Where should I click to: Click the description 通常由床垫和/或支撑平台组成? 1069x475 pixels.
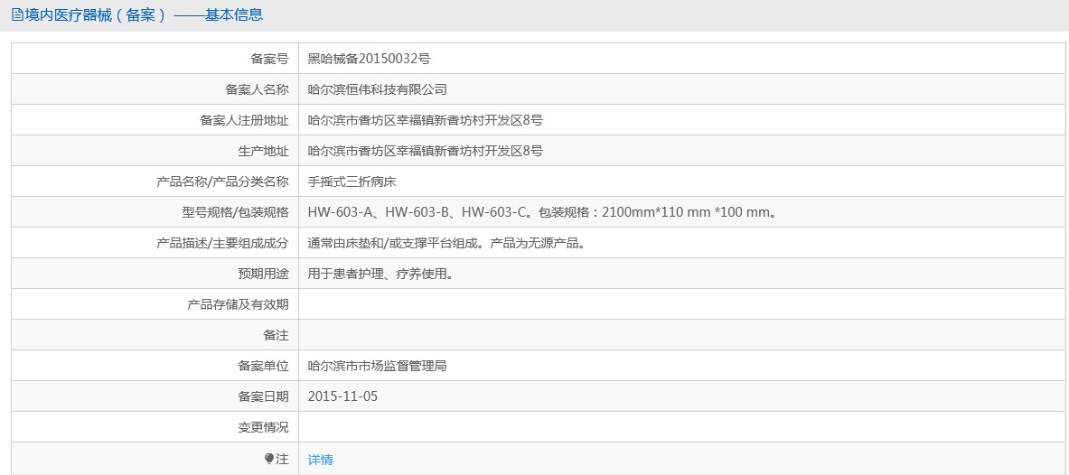(x=446, y=243)
